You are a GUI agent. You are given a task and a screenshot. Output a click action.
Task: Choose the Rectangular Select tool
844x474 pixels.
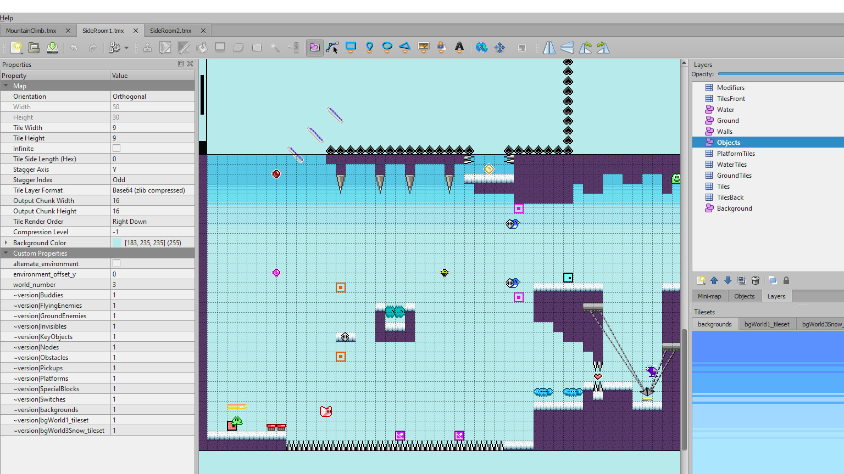pos(257,48)
